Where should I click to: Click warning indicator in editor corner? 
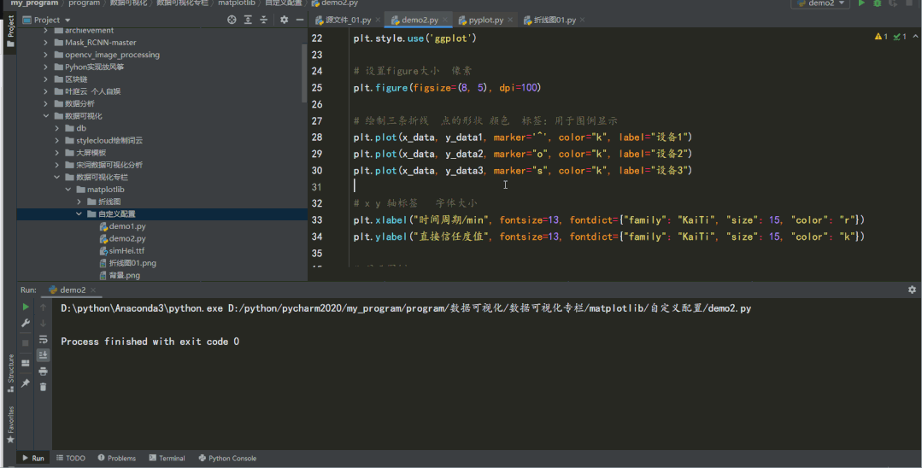click(882, 37)
